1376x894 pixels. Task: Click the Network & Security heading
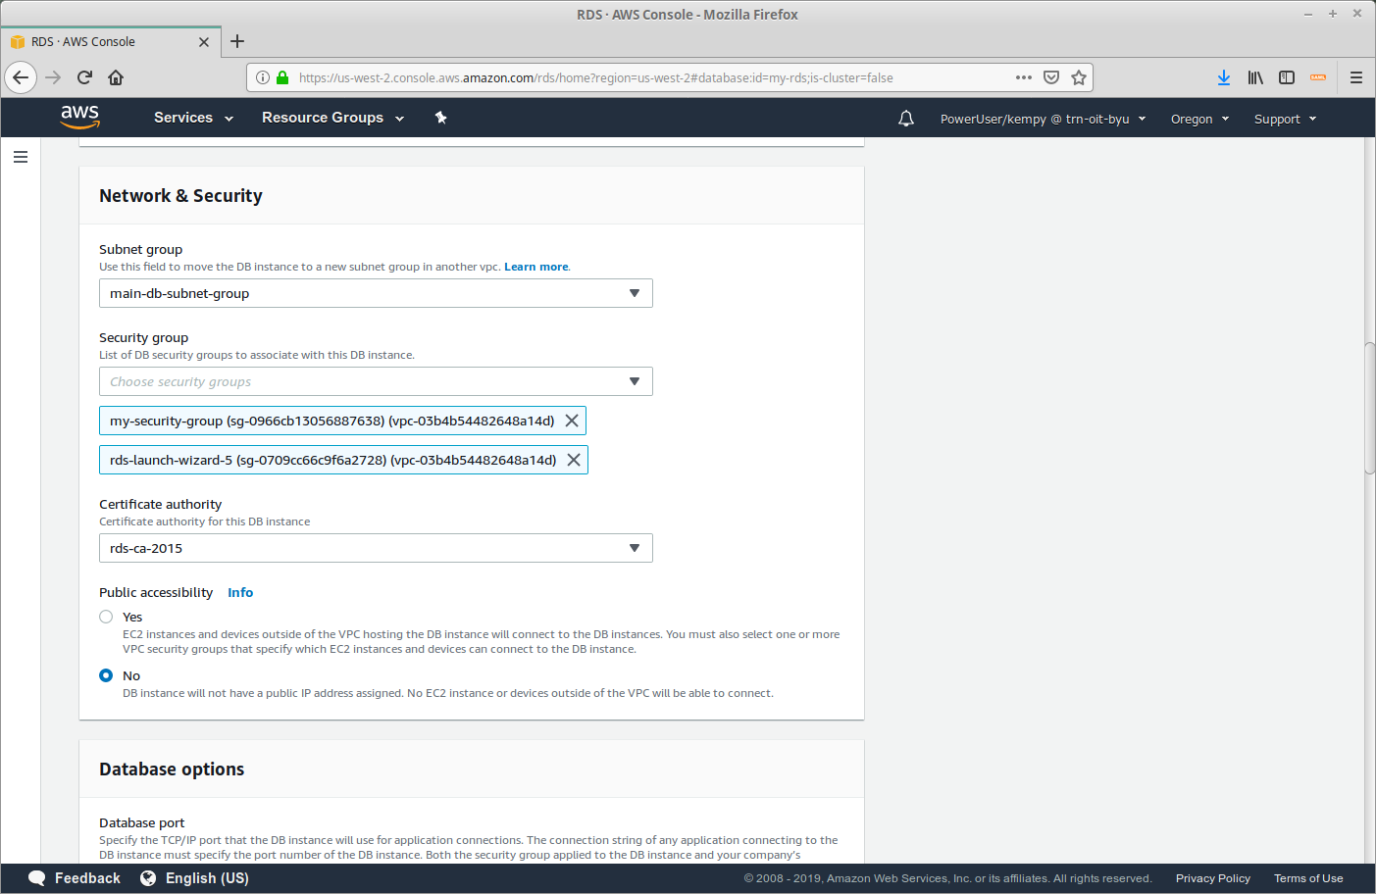pos(180,196)
